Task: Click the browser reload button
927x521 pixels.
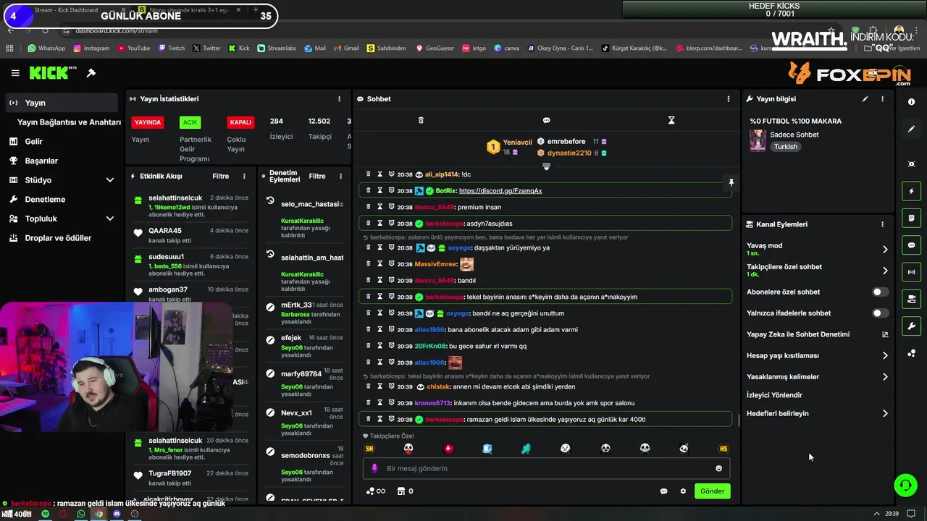Action: [x=45, y=30]
